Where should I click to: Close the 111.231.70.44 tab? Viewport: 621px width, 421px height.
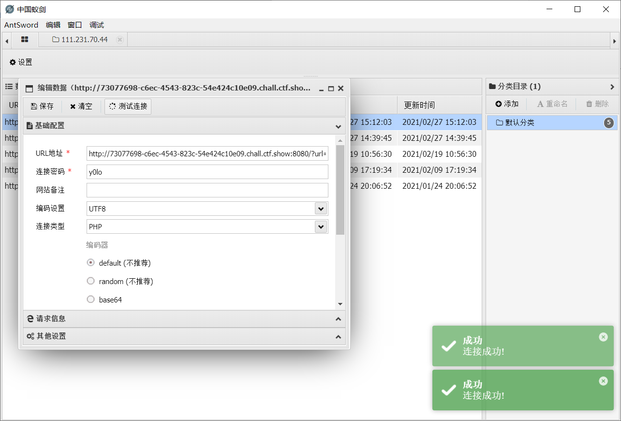pos(120,40)
